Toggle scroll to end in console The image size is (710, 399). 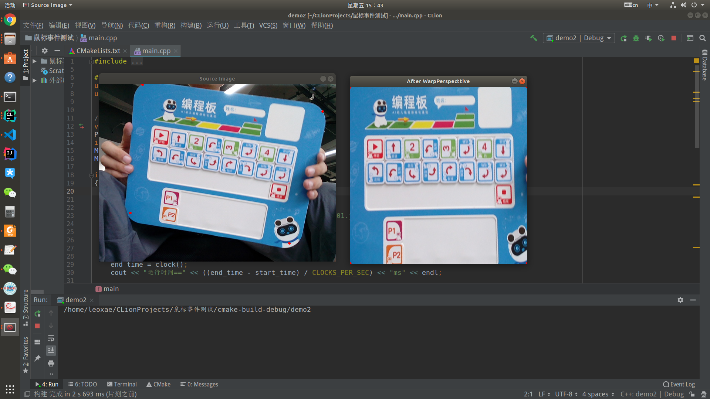click(x=51, y=350)
